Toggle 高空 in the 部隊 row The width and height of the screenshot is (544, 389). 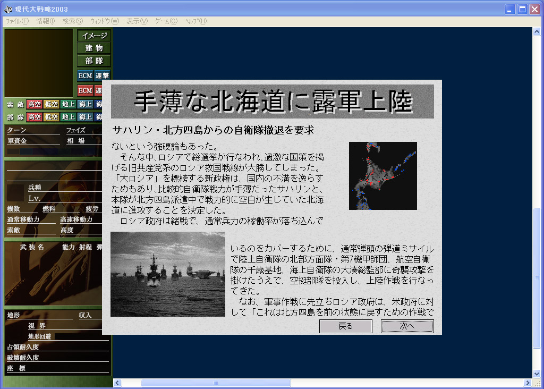[35, 117]
